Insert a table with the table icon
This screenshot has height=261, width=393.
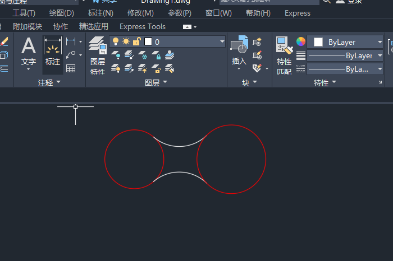pos(71,68)
